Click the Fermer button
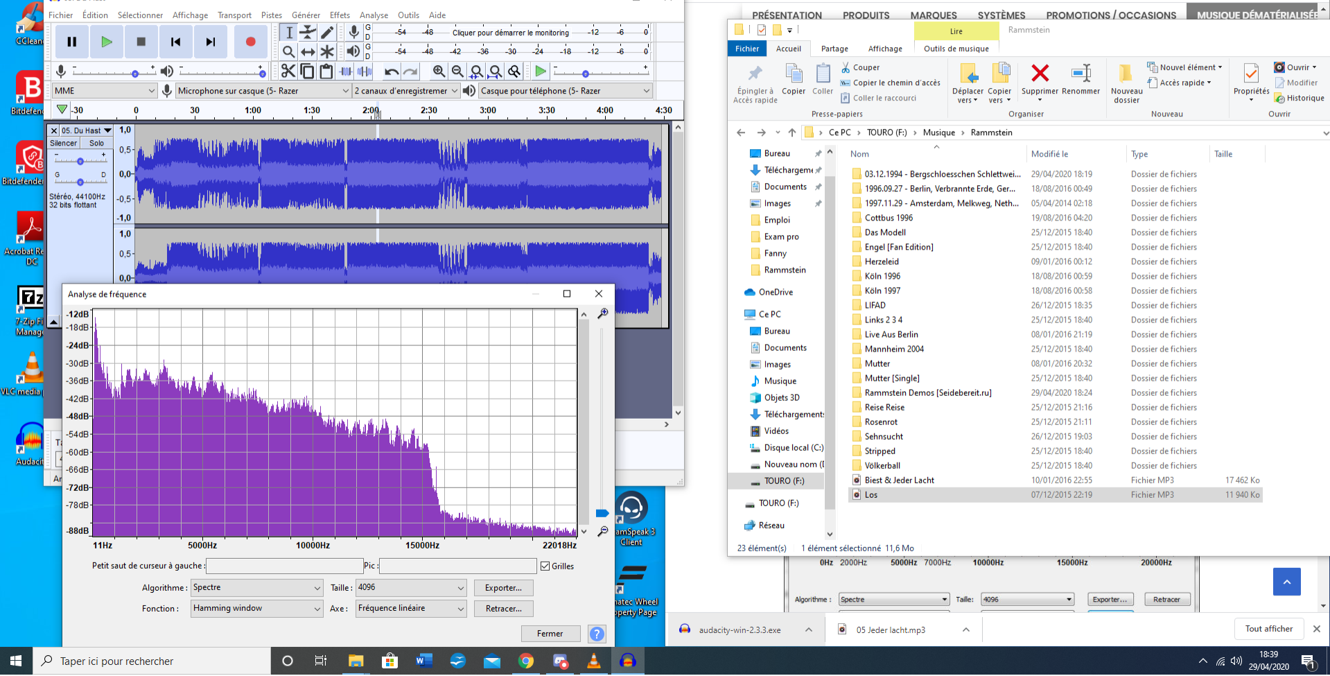1330x676 pixels. [550, 634]
